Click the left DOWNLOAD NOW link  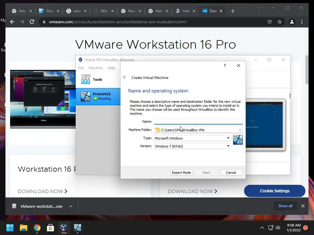tap(43, 191)
